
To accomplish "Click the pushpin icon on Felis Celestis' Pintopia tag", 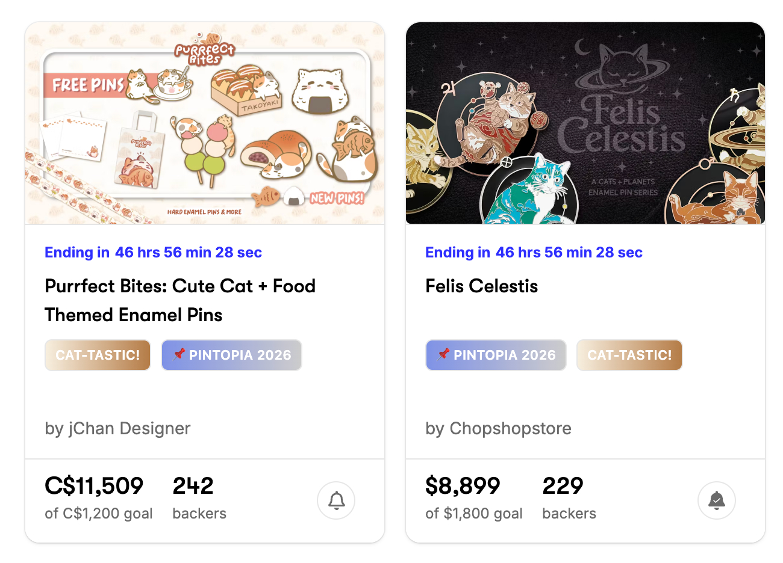I will click(x=443, y=354).
